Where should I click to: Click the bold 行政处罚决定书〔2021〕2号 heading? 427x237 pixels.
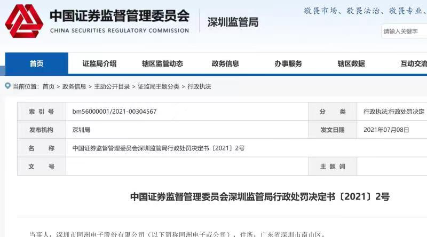pyautogui.click(x=260, y=196)
